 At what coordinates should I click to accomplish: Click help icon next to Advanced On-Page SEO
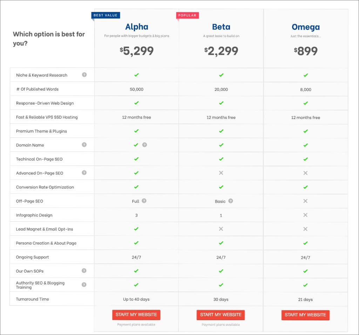pyautogui.click(x=84, y=173)
